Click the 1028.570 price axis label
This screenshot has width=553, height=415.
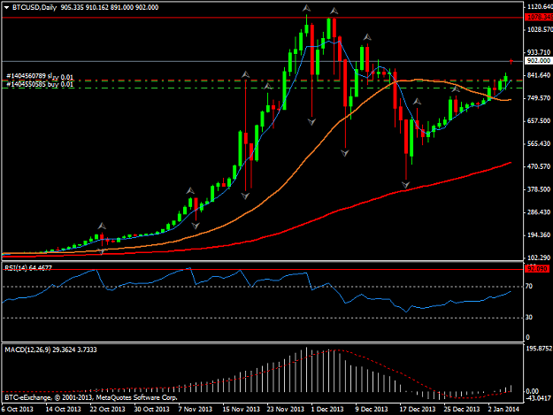tap(540, 29)
